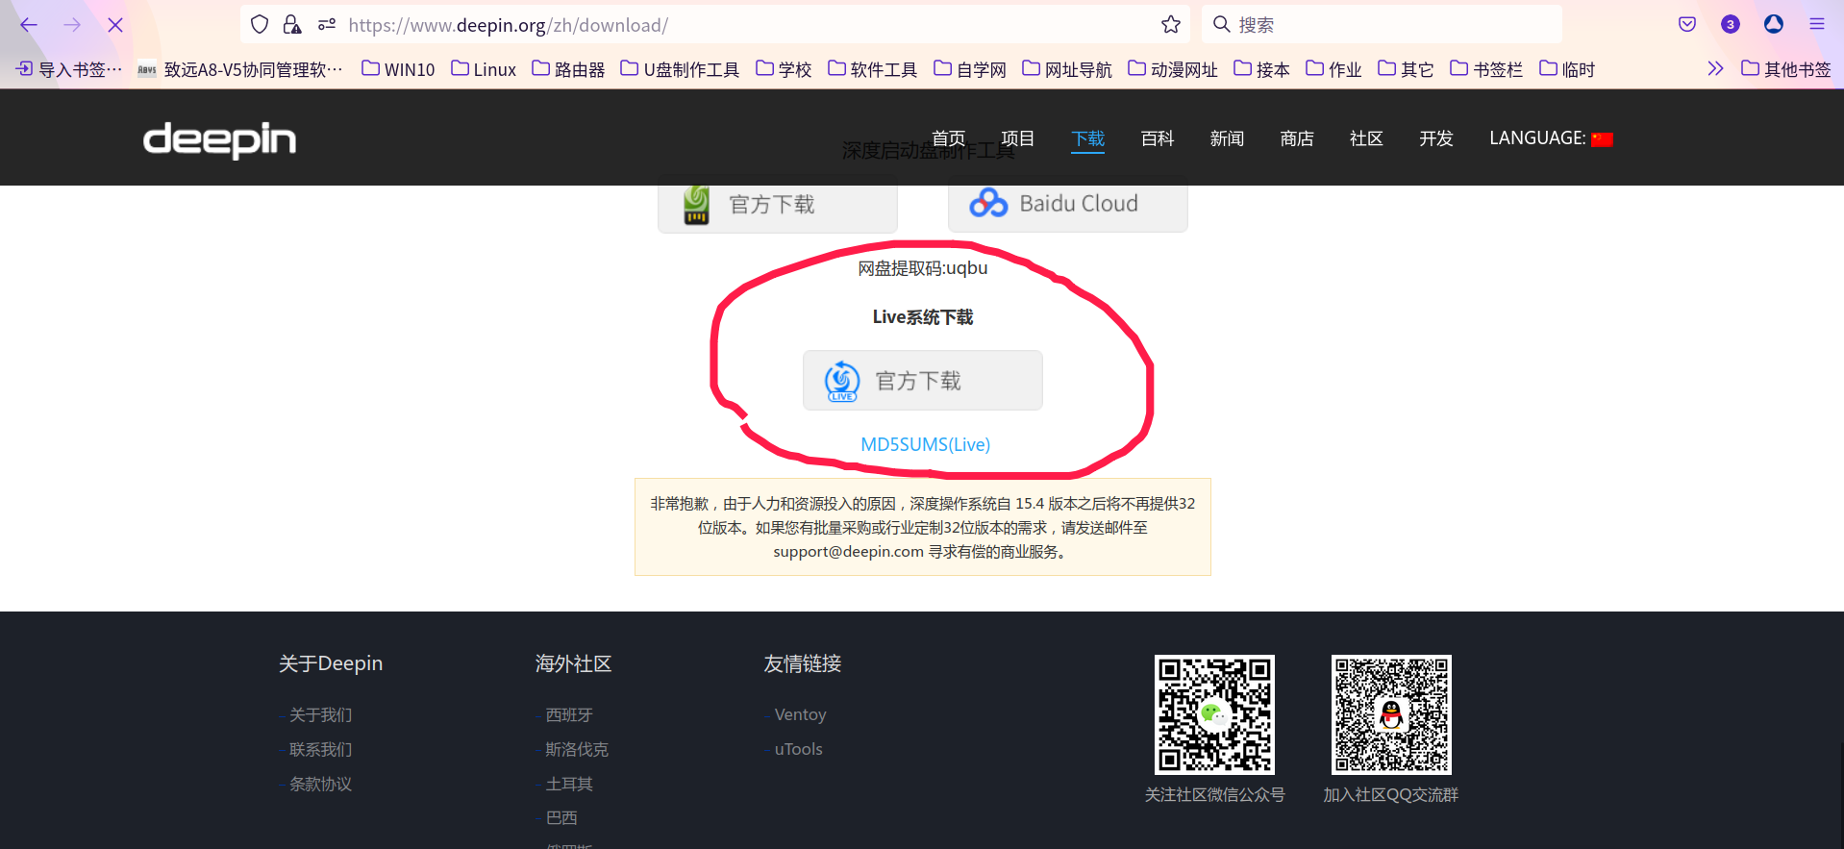Viewport: 1844px width, 849px height.
Task: Go to 首页 in site navigation
Action: 948,138
